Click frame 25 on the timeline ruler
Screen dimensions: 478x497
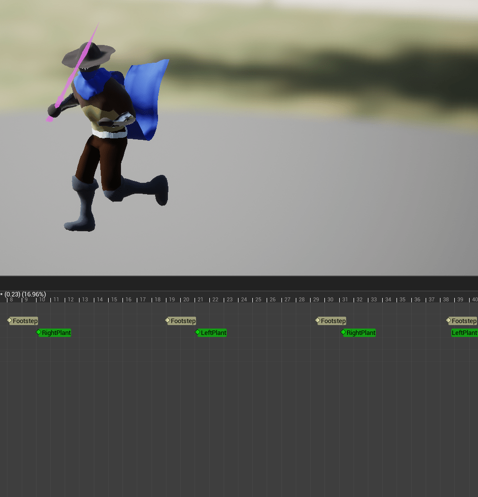(258, 299)
